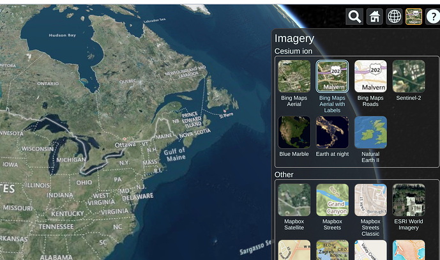Viewport: 440px width, 260px height.
Task: Click the 'Earth at night' caption text
Action: (x=332, y=154)
